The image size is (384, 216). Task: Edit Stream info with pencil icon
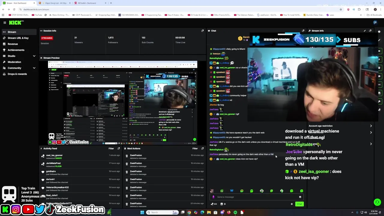pyautogui.click(x=365, y=31)
